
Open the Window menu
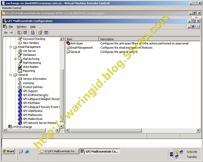coord(22,27)
